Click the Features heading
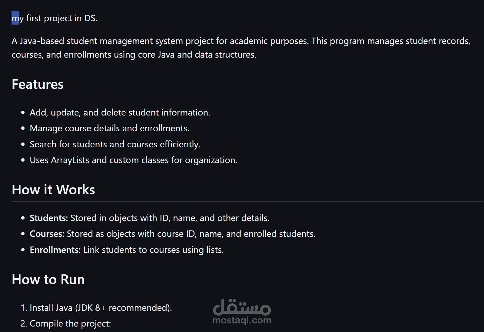484x332 pixels. (x=38, y=84)
